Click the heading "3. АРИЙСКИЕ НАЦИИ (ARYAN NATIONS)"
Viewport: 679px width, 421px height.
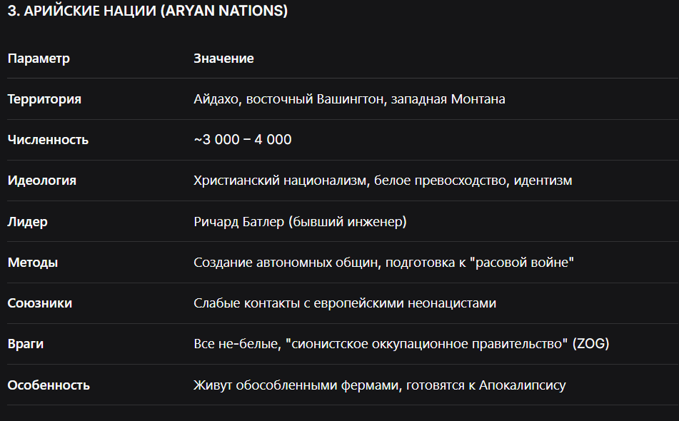(x=147, y=11)
